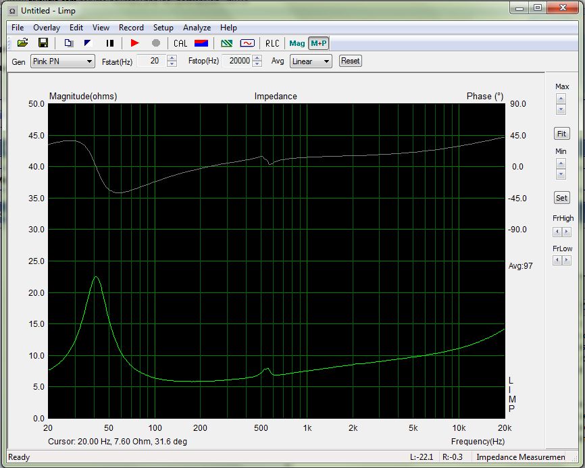
Task: Lower graph Min with the down arrow
Action: (x=561, y=174)
